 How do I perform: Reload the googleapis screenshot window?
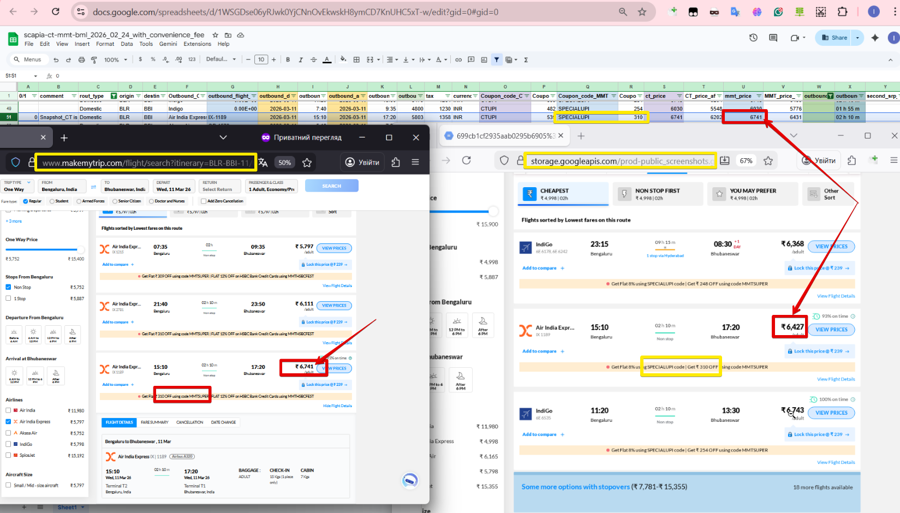click(x=466, y=160)
